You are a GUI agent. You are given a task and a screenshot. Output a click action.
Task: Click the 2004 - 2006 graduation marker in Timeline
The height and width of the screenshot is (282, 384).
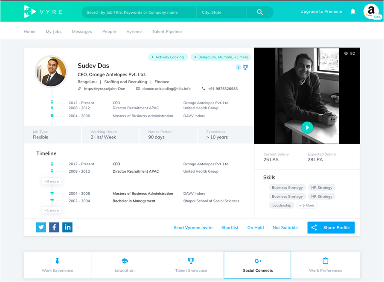tap(52, 193)
